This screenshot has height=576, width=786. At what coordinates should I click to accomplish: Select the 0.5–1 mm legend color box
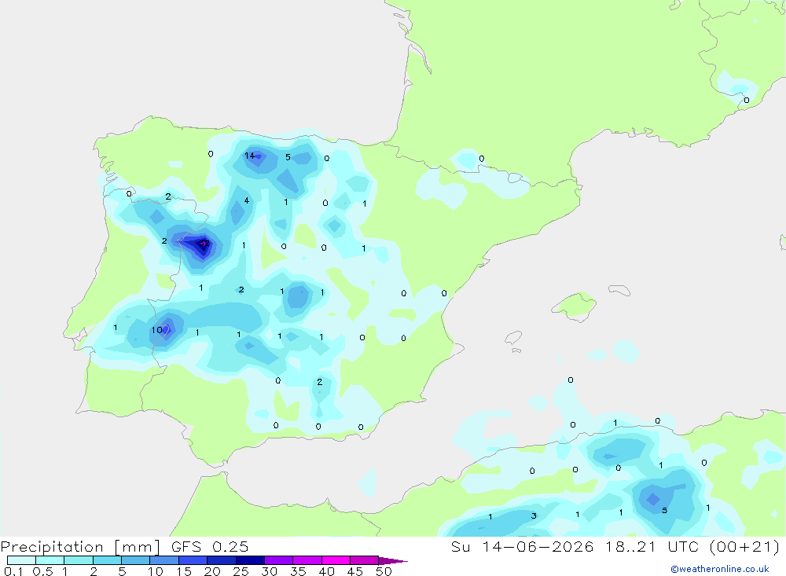(50, 560)
